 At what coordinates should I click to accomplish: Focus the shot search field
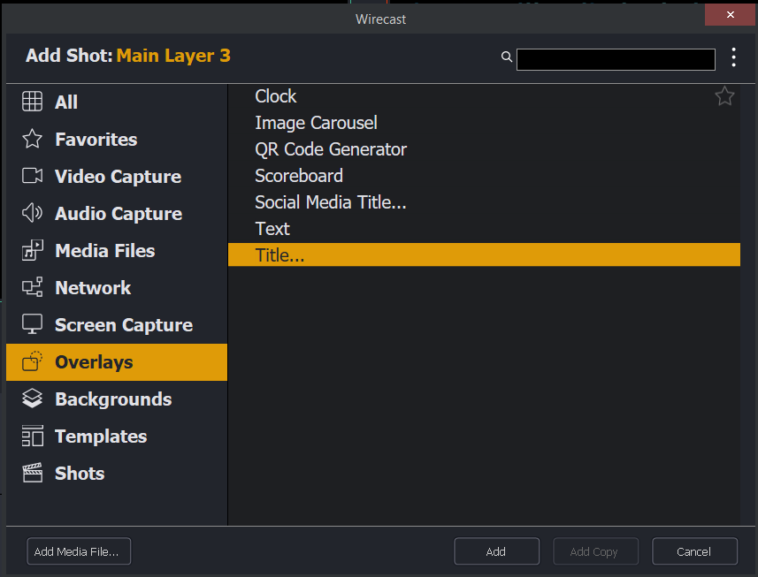click(x=616, y=59)
